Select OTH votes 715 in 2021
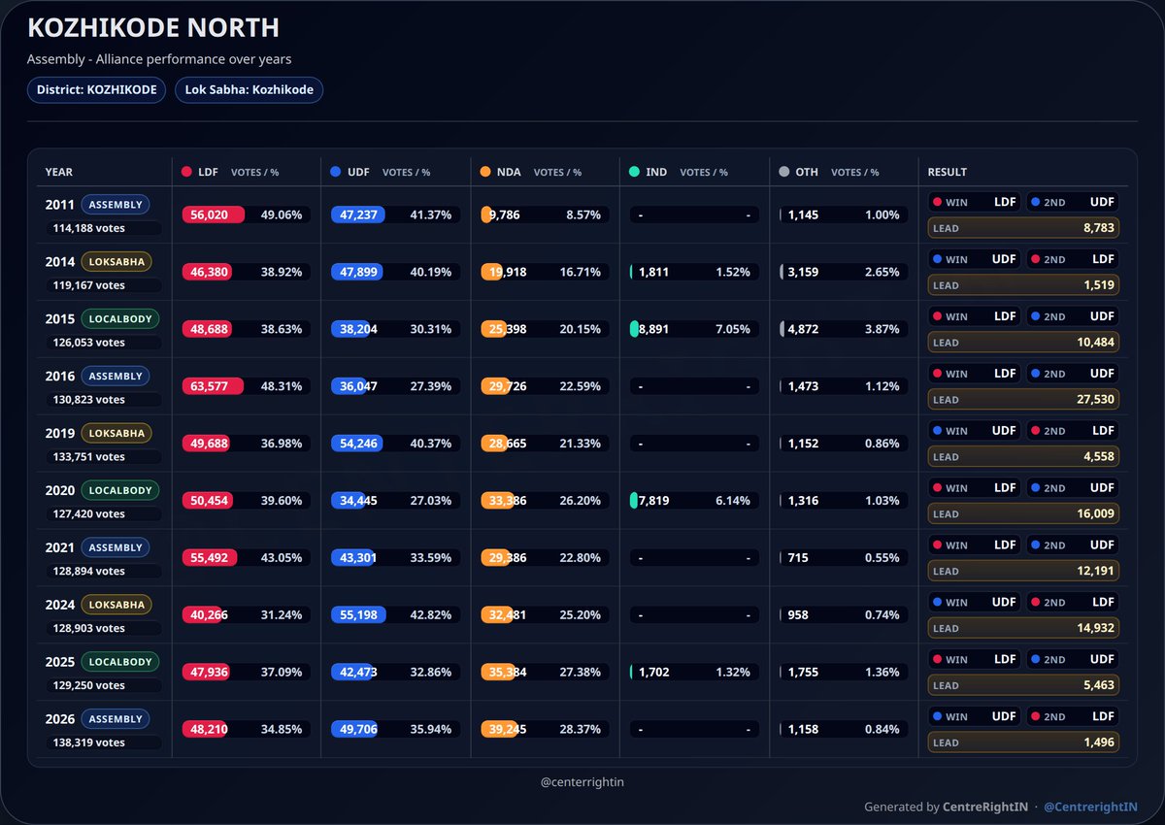The image size is (1165, 825). click(x=798, y=558)
